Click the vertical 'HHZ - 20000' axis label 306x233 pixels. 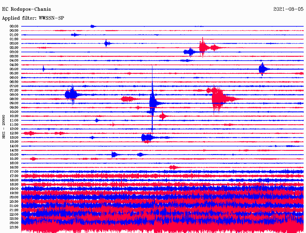(x=4, y=127)
